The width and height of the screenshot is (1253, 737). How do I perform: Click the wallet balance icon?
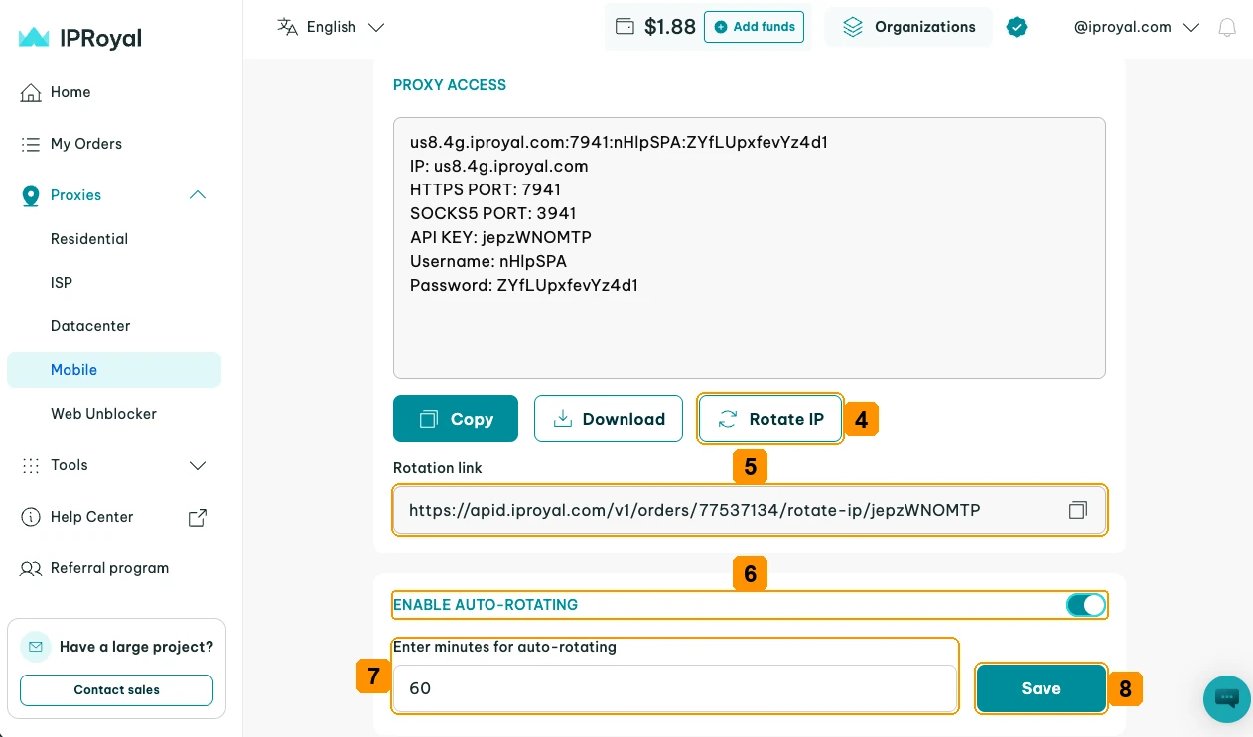click(x=625, y=27)
